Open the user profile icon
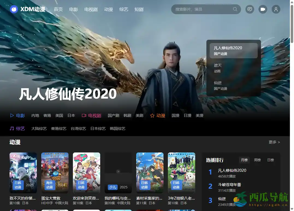 click(276, 9)
